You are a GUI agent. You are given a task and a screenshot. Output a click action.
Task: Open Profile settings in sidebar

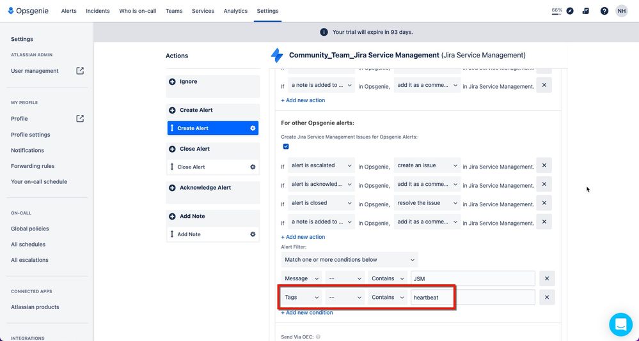(31, 135)
